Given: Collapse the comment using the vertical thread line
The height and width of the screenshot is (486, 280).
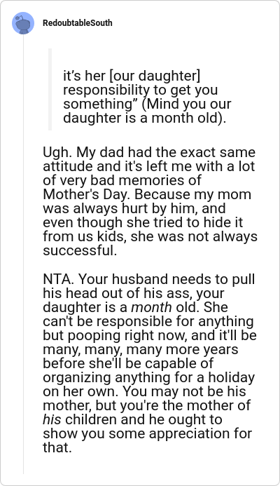Looking at the screenshot, I should (23, 254).
